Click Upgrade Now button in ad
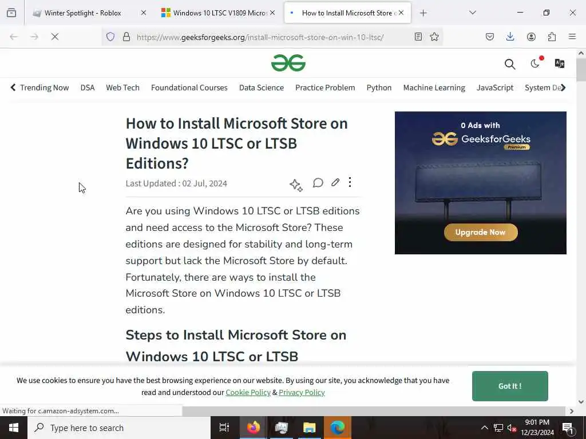The height and width of the screenshot is (439, 586). (x=481, y=232)
